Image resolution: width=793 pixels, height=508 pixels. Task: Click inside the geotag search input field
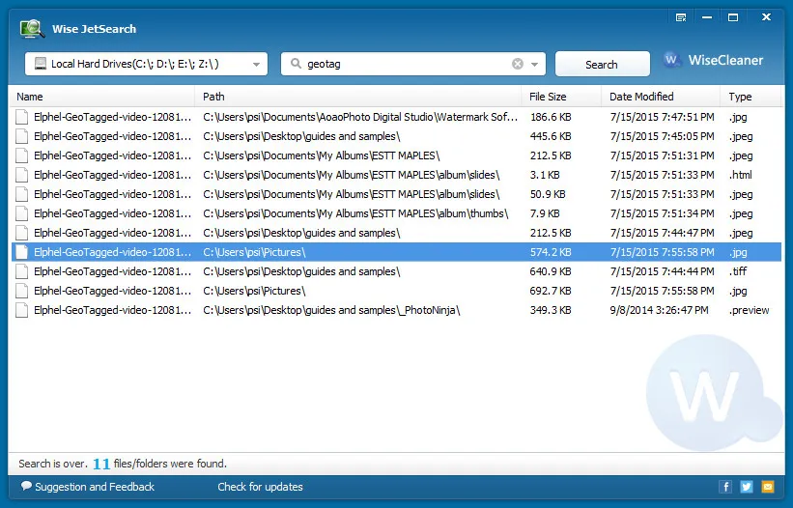click(405, 64)
